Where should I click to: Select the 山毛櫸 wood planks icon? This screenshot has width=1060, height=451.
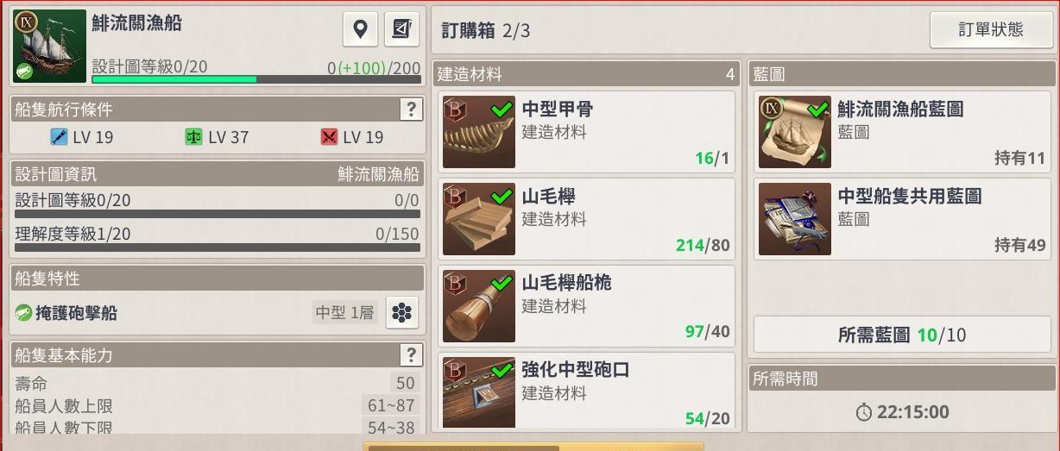479,219
